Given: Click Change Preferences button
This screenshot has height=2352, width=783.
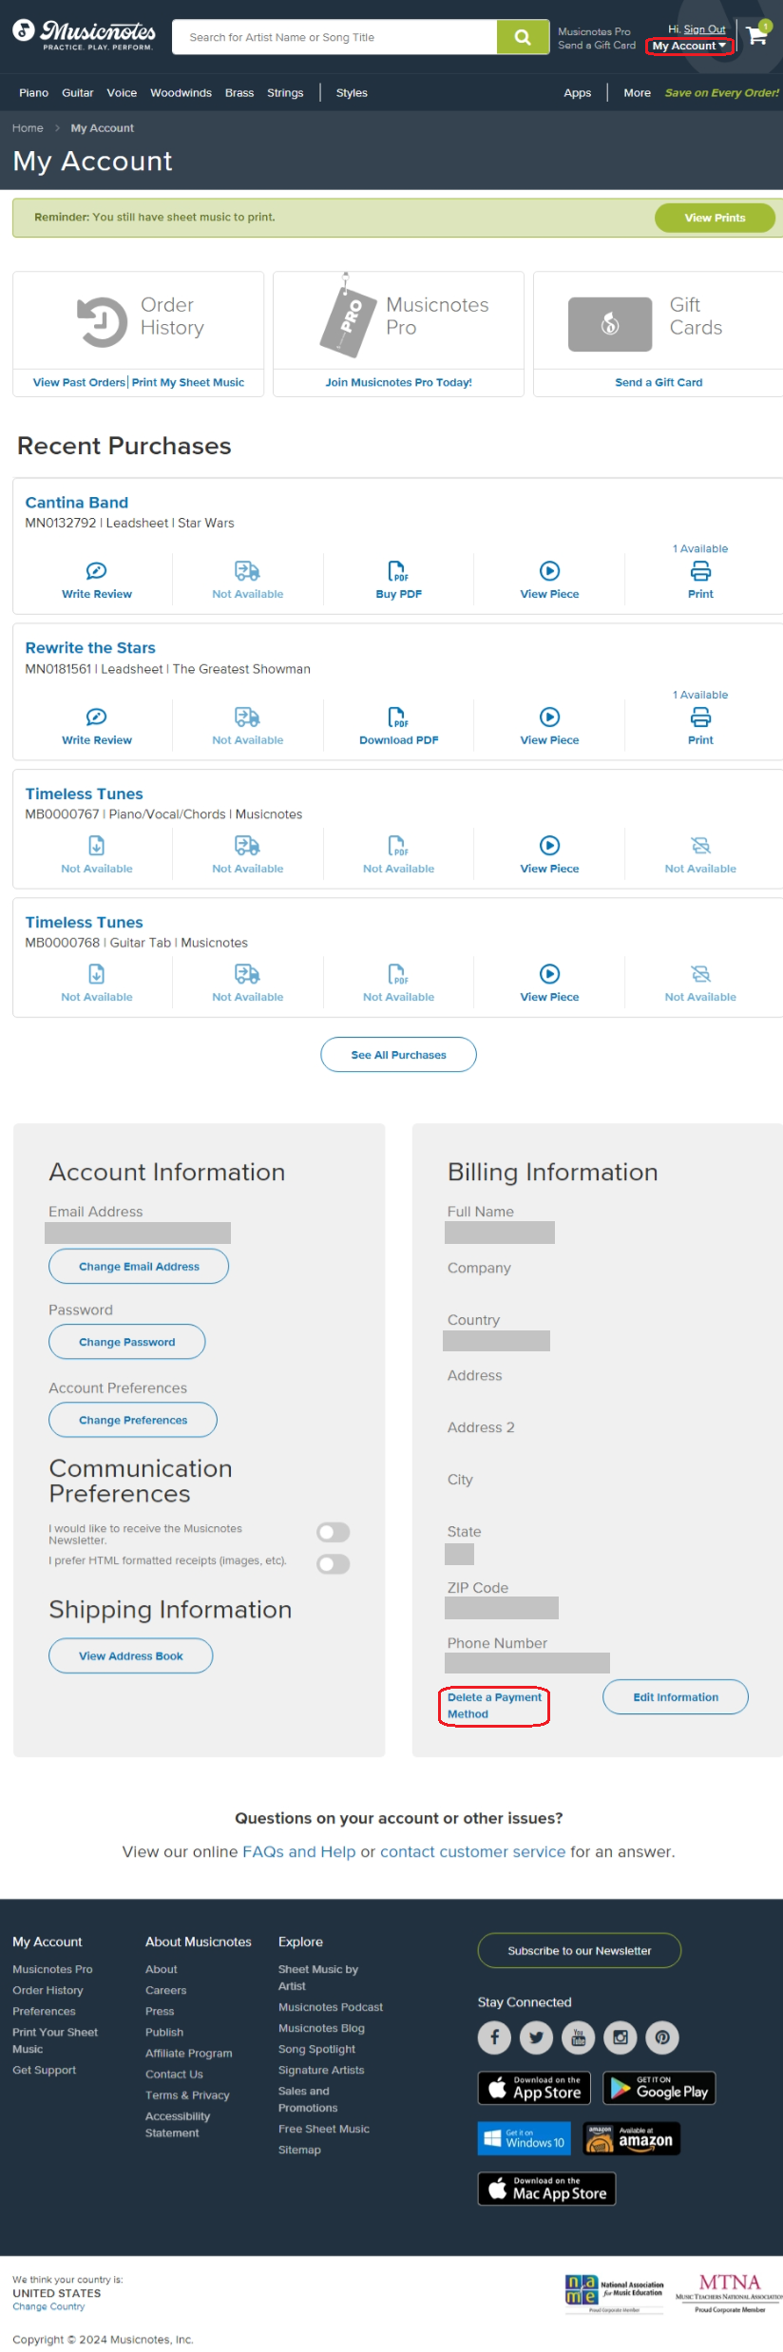Looking at the screenshot, I should tap(133, 1420).
